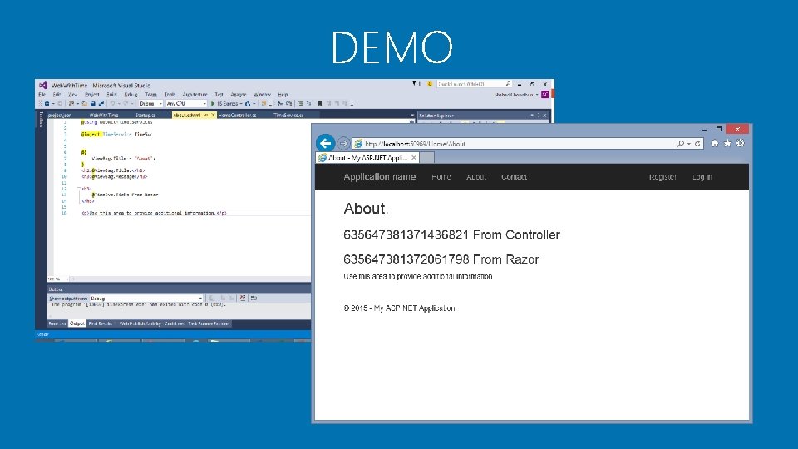The width and height of the screenshot is (798, 449).
Task: Click the magnifier search icon in browser address bar
Action: tap(681, 144)
